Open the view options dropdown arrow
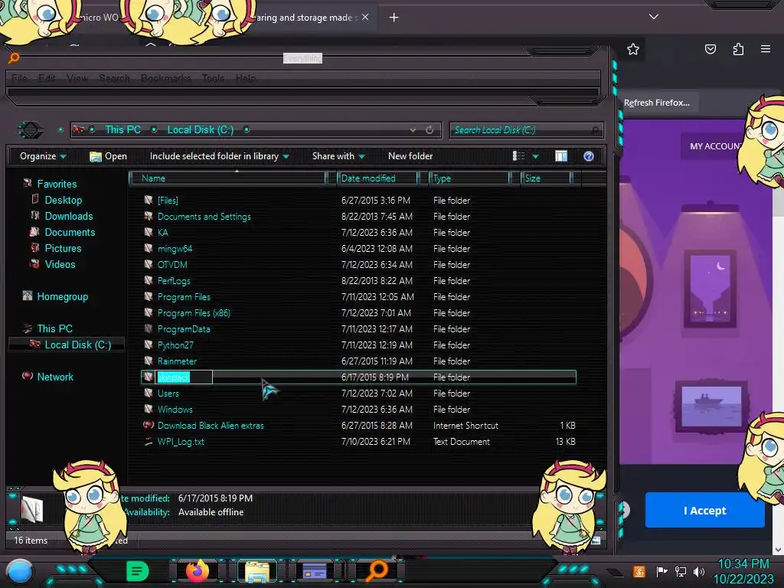Screen dimensions: 784x588 pos(535,156)
